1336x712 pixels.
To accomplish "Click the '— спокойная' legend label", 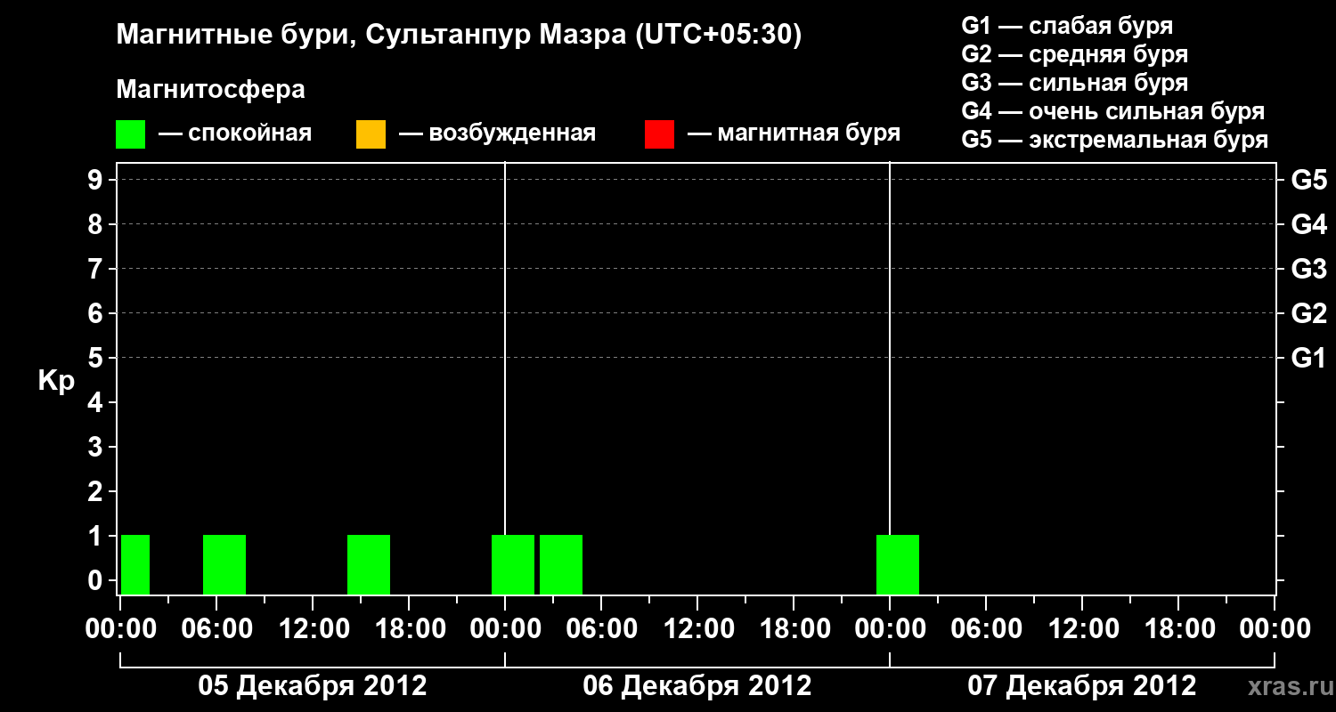I will (x=235, y=134).
